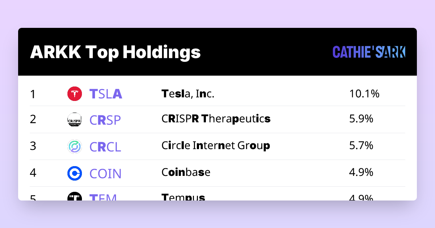The image size is (435, 228).
Task: Open the TSLA ticker link
Action: click(105, 94)
